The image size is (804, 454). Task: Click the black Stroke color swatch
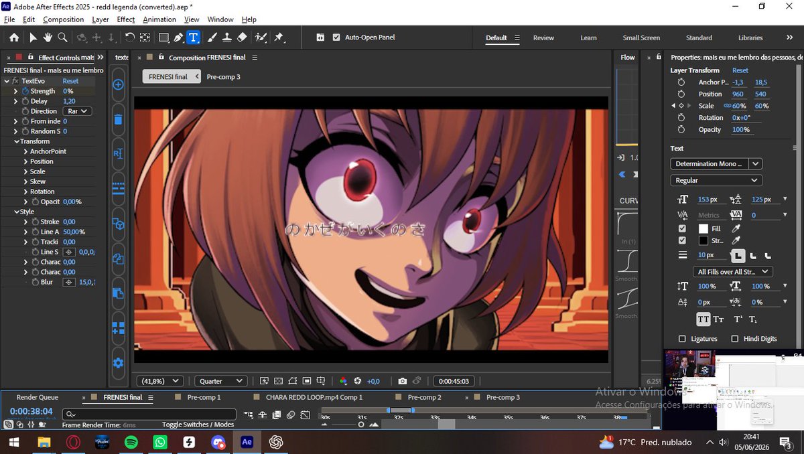pyautogui.click(x=703, y=240)
